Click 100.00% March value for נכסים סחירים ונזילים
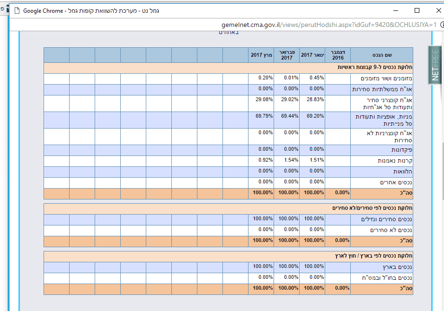Image resolution: width=444 pixels, height=311 pixels. pyautogui.click(x=263, y=218)
